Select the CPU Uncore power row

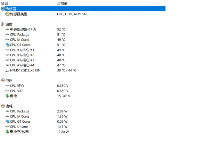pos(83,127)
